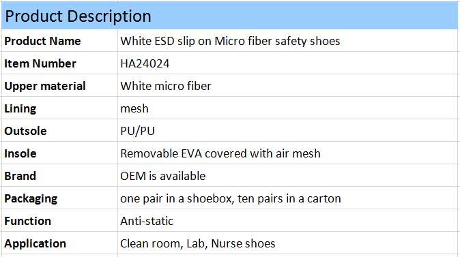Click the Product Name label cell
460x257 pixels.
[59, 41]
